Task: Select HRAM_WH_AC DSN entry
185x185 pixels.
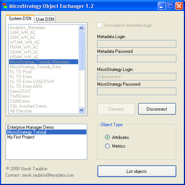Action: click(43, 57)
